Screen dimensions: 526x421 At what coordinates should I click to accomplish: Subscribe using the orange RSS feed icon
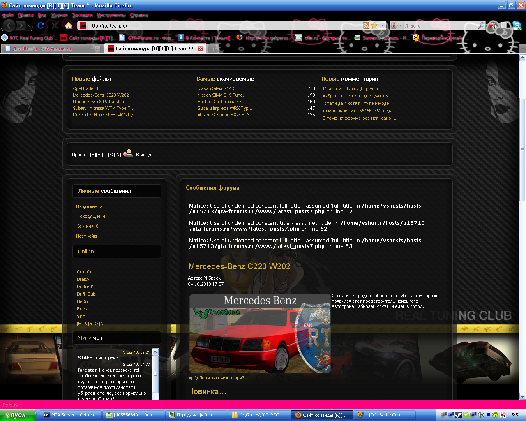point(366,25)
